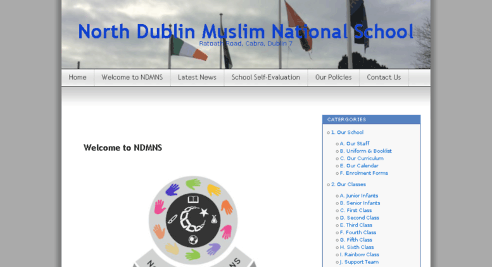Open the Latest News tab
This screenshot has width=492, height=267.
(x=197, y=78)
